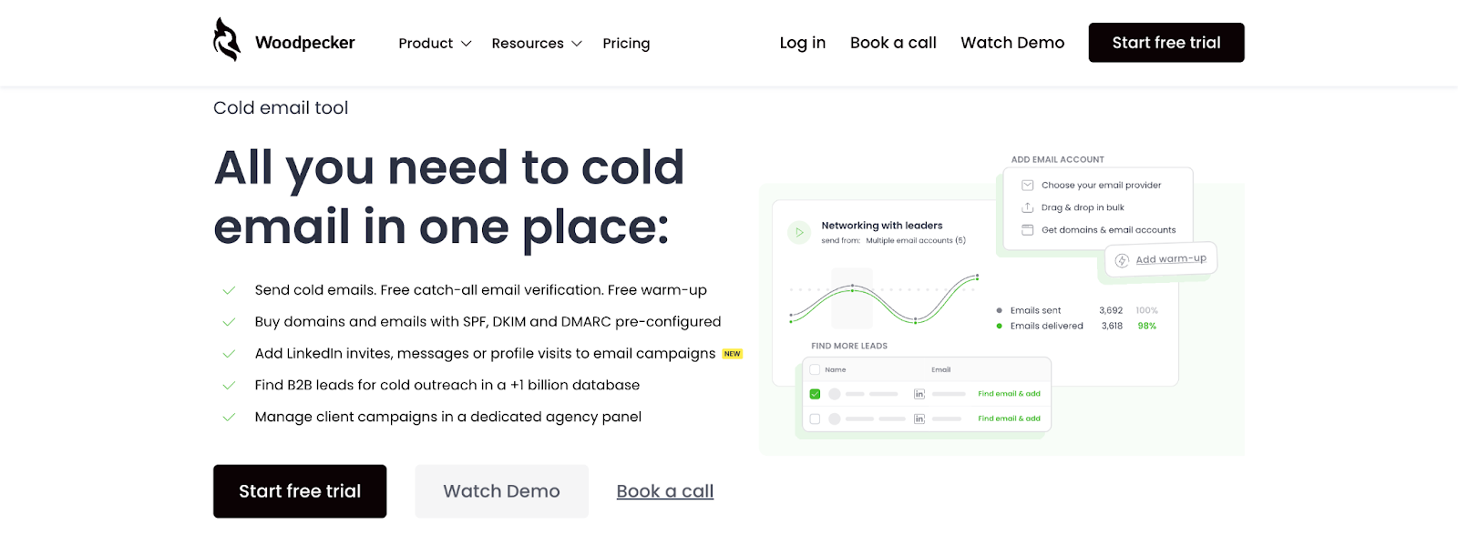
Task: Click Find email & add in the first lead row
Action: coord(1009,394)
